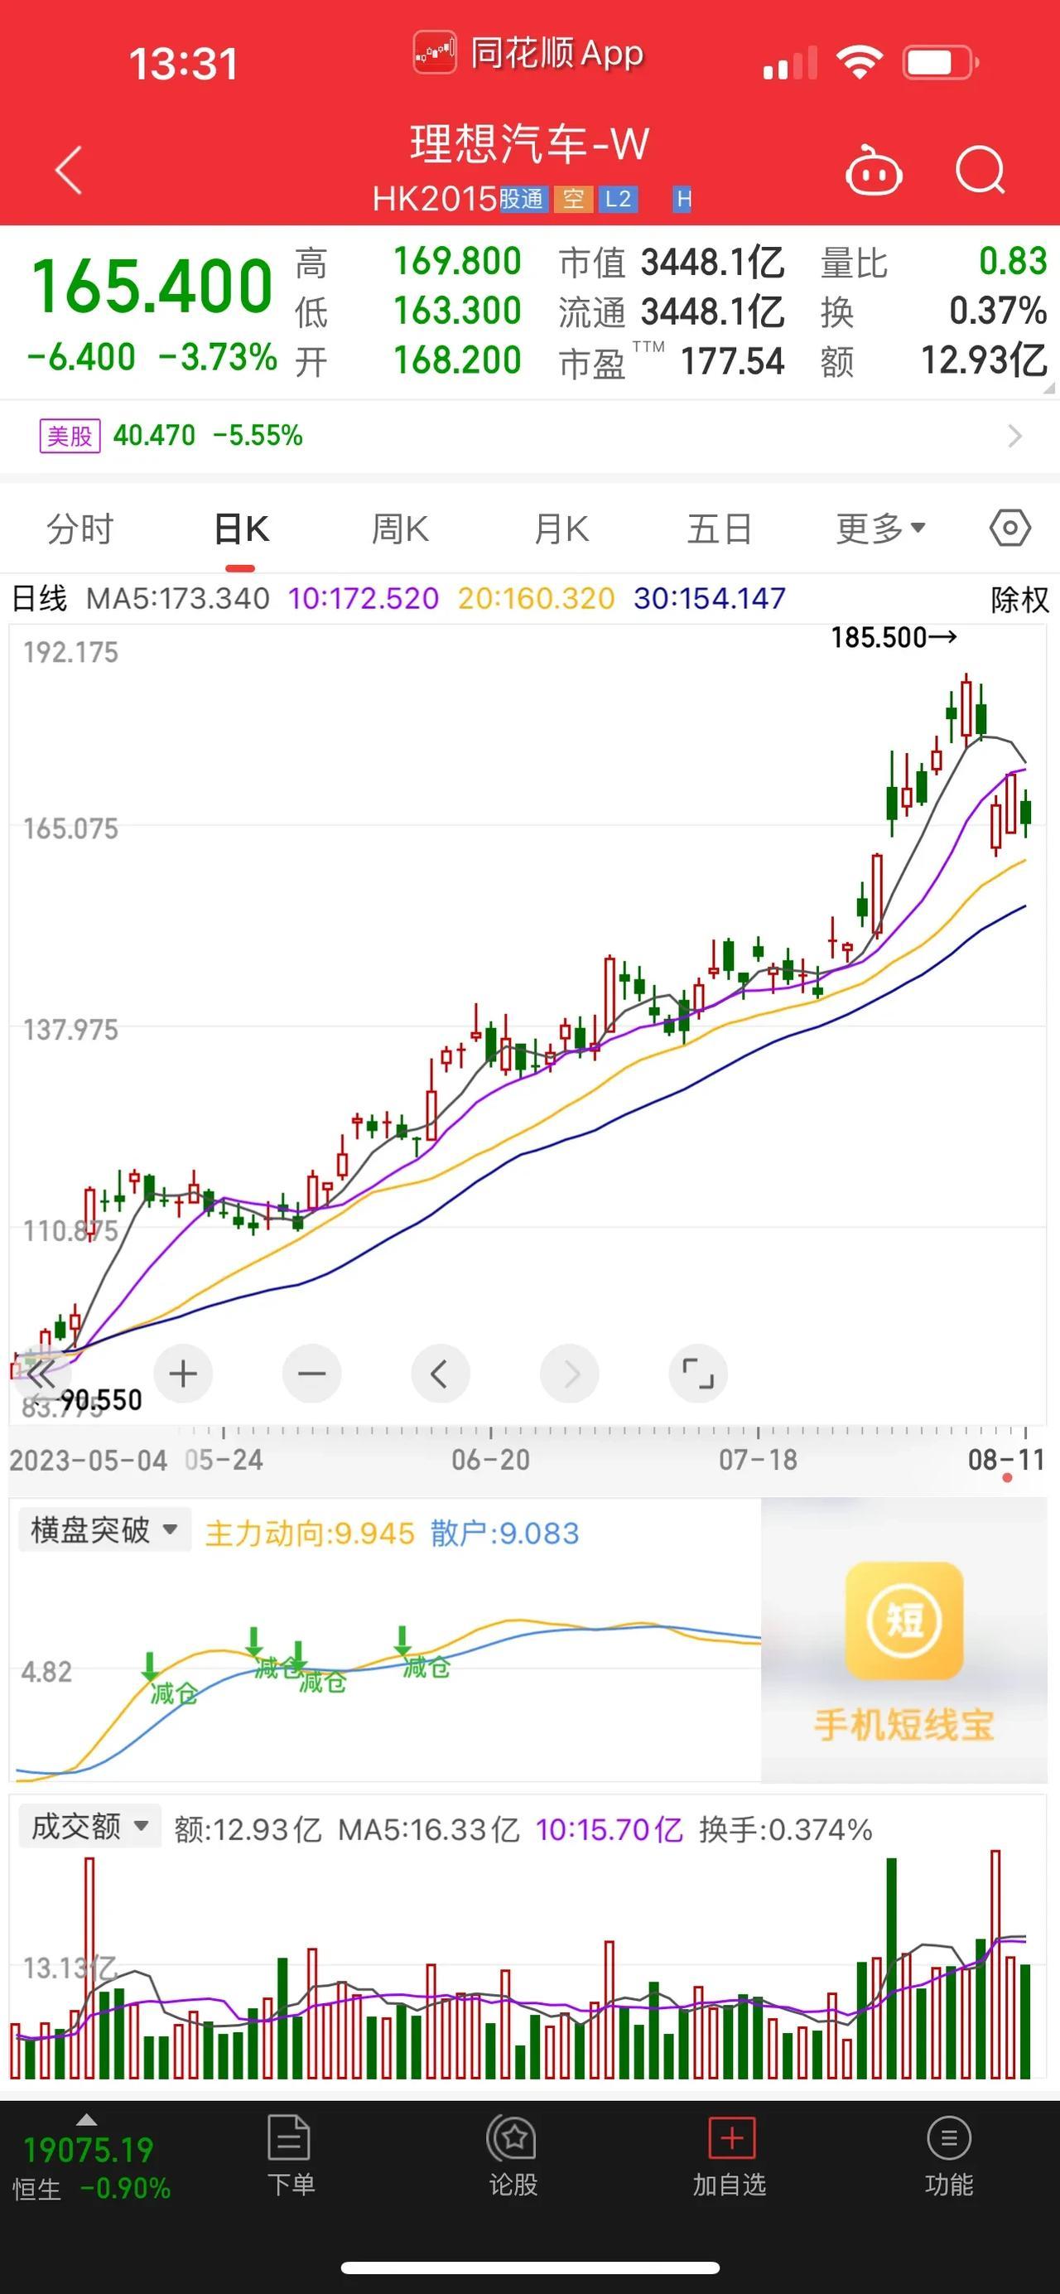Switch to 月K tab
Image resolution: width=1060 pixels, height=2294 pixels.
click(561, 529)
